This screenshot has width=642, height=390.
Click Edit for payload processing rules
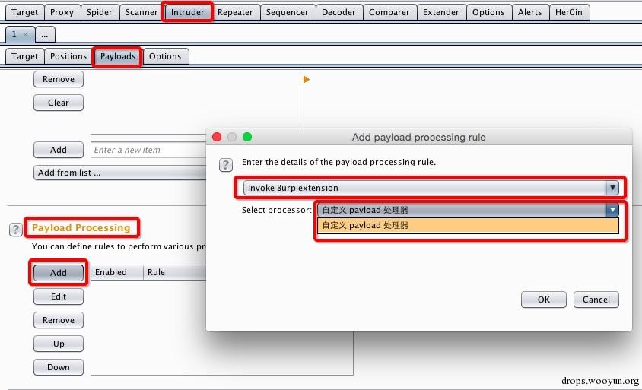[x=59, y=296]
